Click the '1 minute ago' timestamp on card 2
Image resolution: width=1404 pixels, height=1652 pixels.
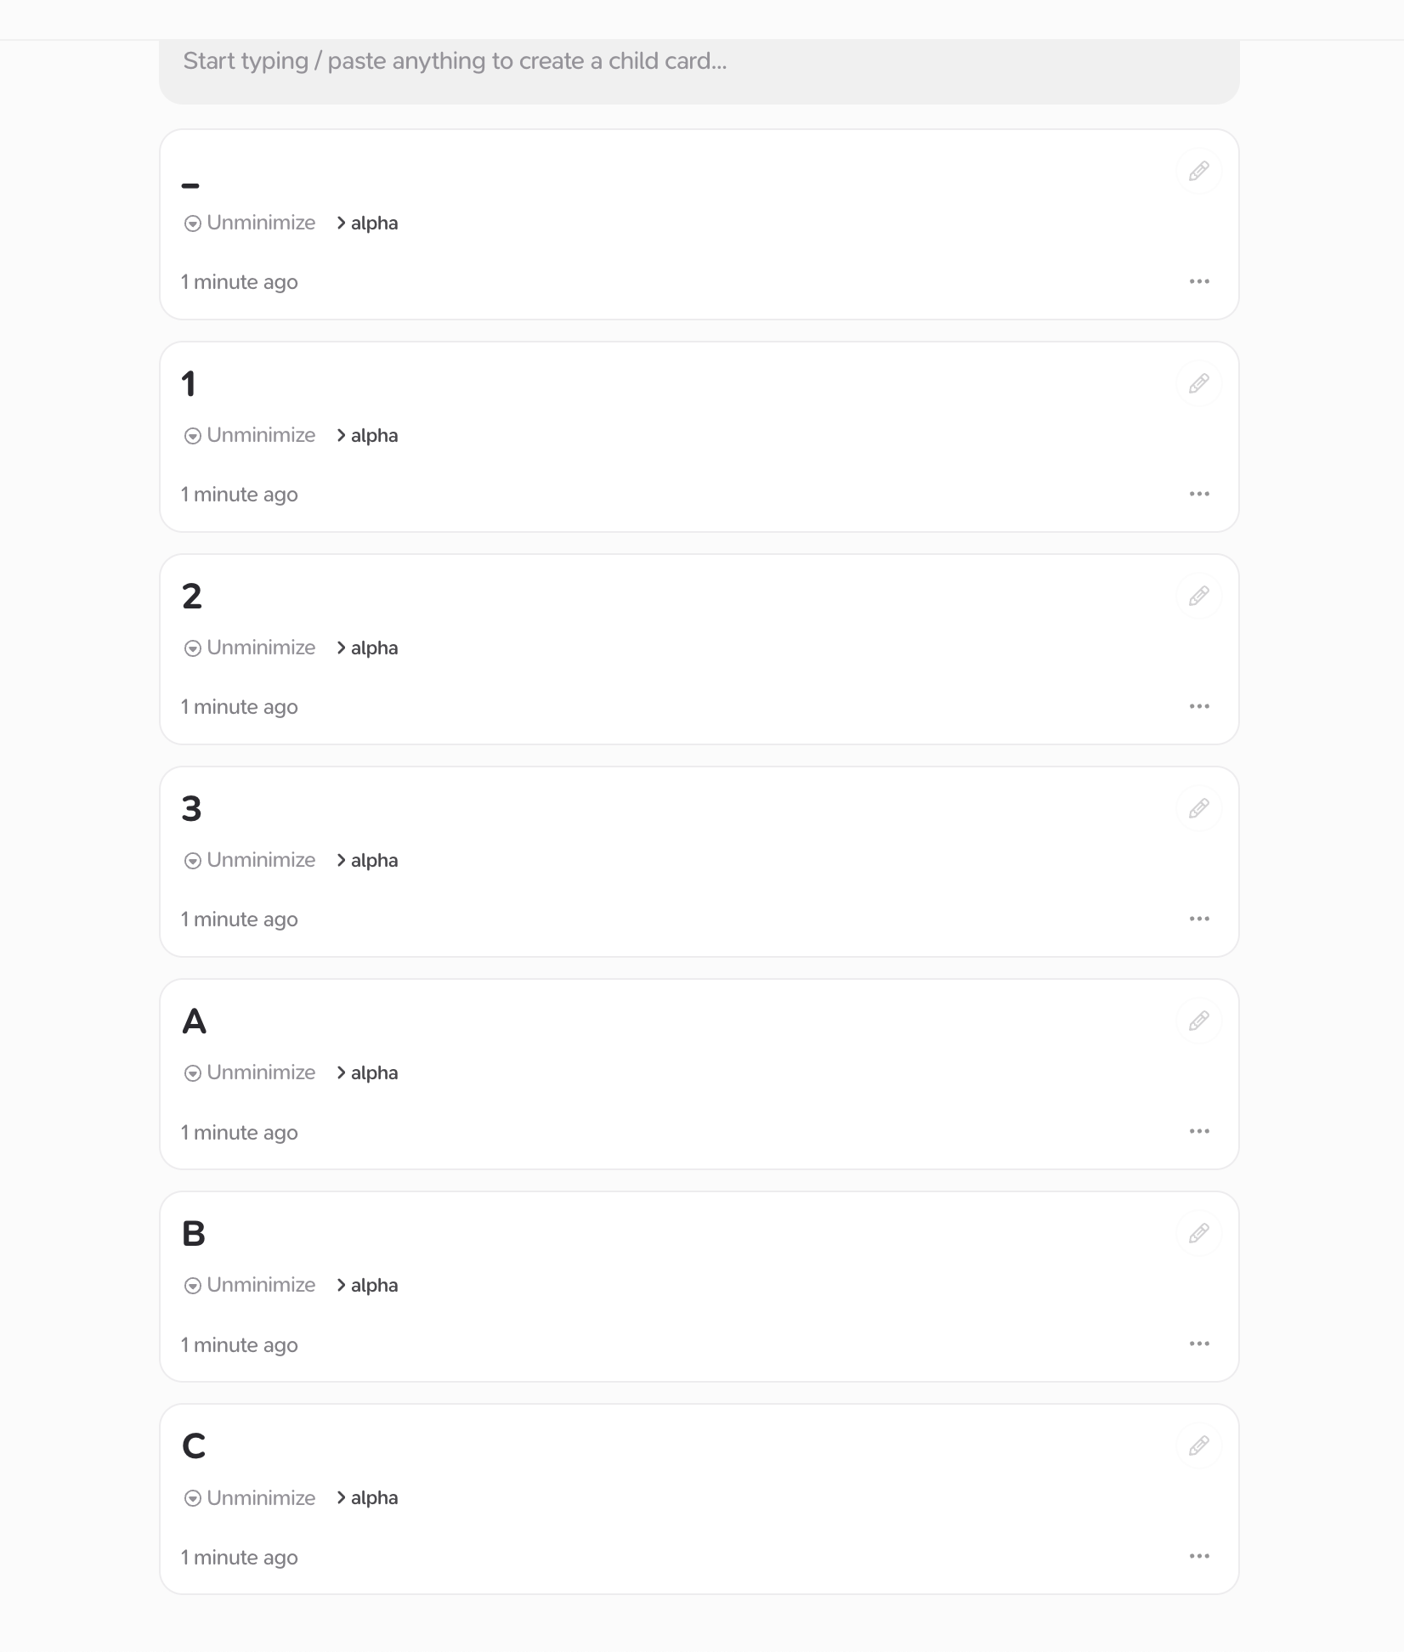tap(239, 707)
